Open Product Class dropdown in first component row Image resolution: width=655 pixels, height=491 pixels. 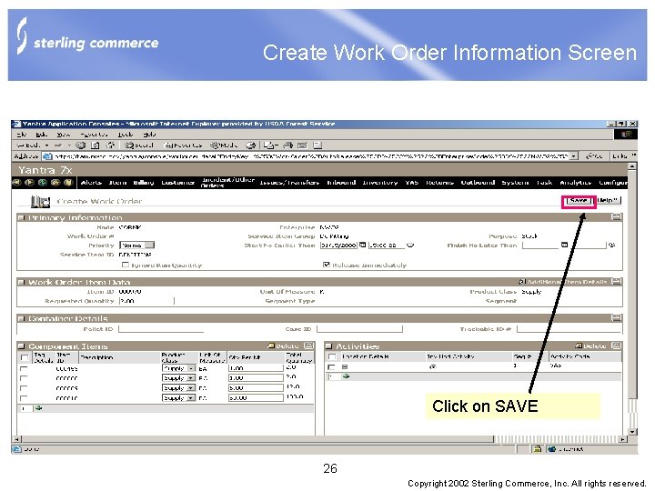tap(179, 368)
